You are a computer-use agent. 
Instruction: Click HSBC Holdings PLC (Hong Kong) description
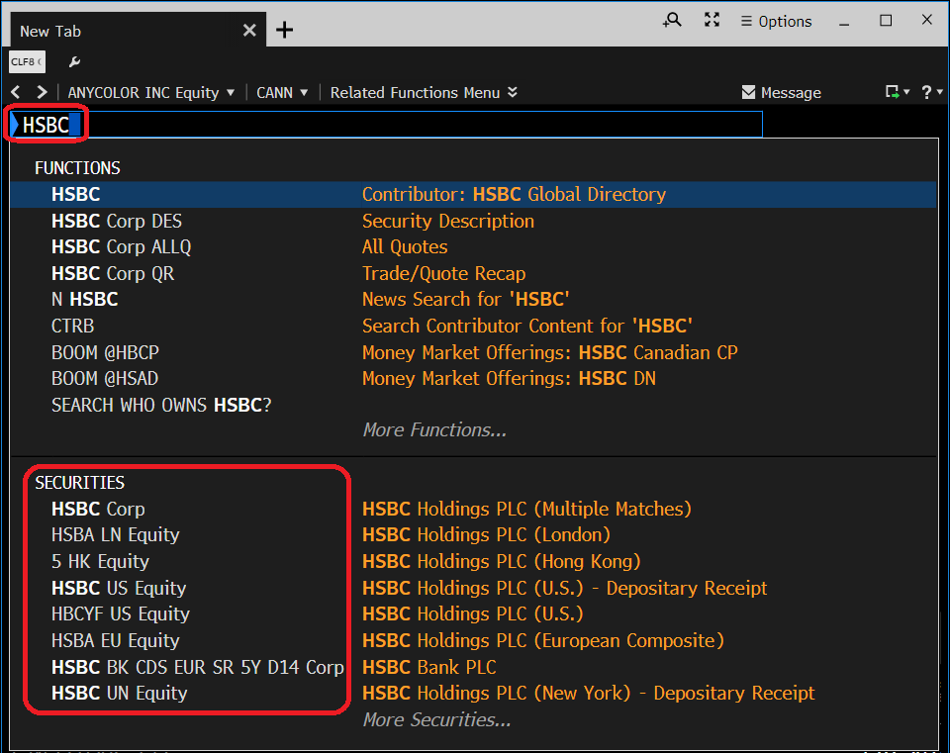(502, 562)
